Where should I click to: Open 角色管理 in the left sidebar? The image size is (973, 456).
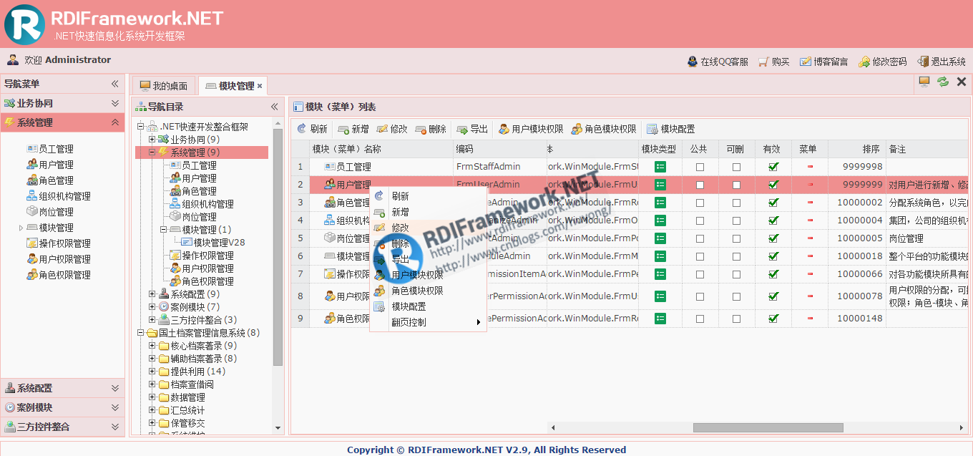tap(50, 180)
